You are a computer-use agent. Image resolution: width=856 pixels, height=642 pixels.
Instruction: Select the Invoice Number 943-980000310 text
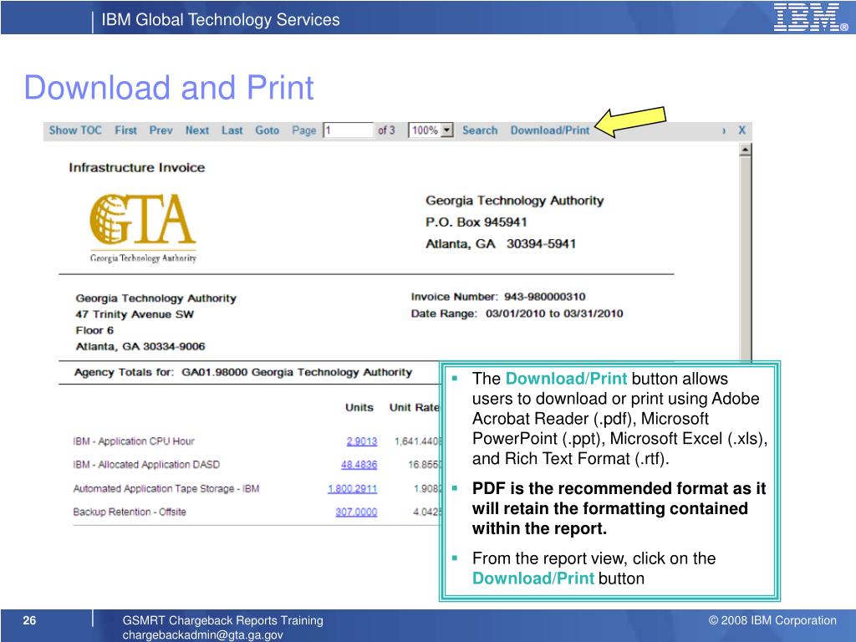tap(498, 297)
